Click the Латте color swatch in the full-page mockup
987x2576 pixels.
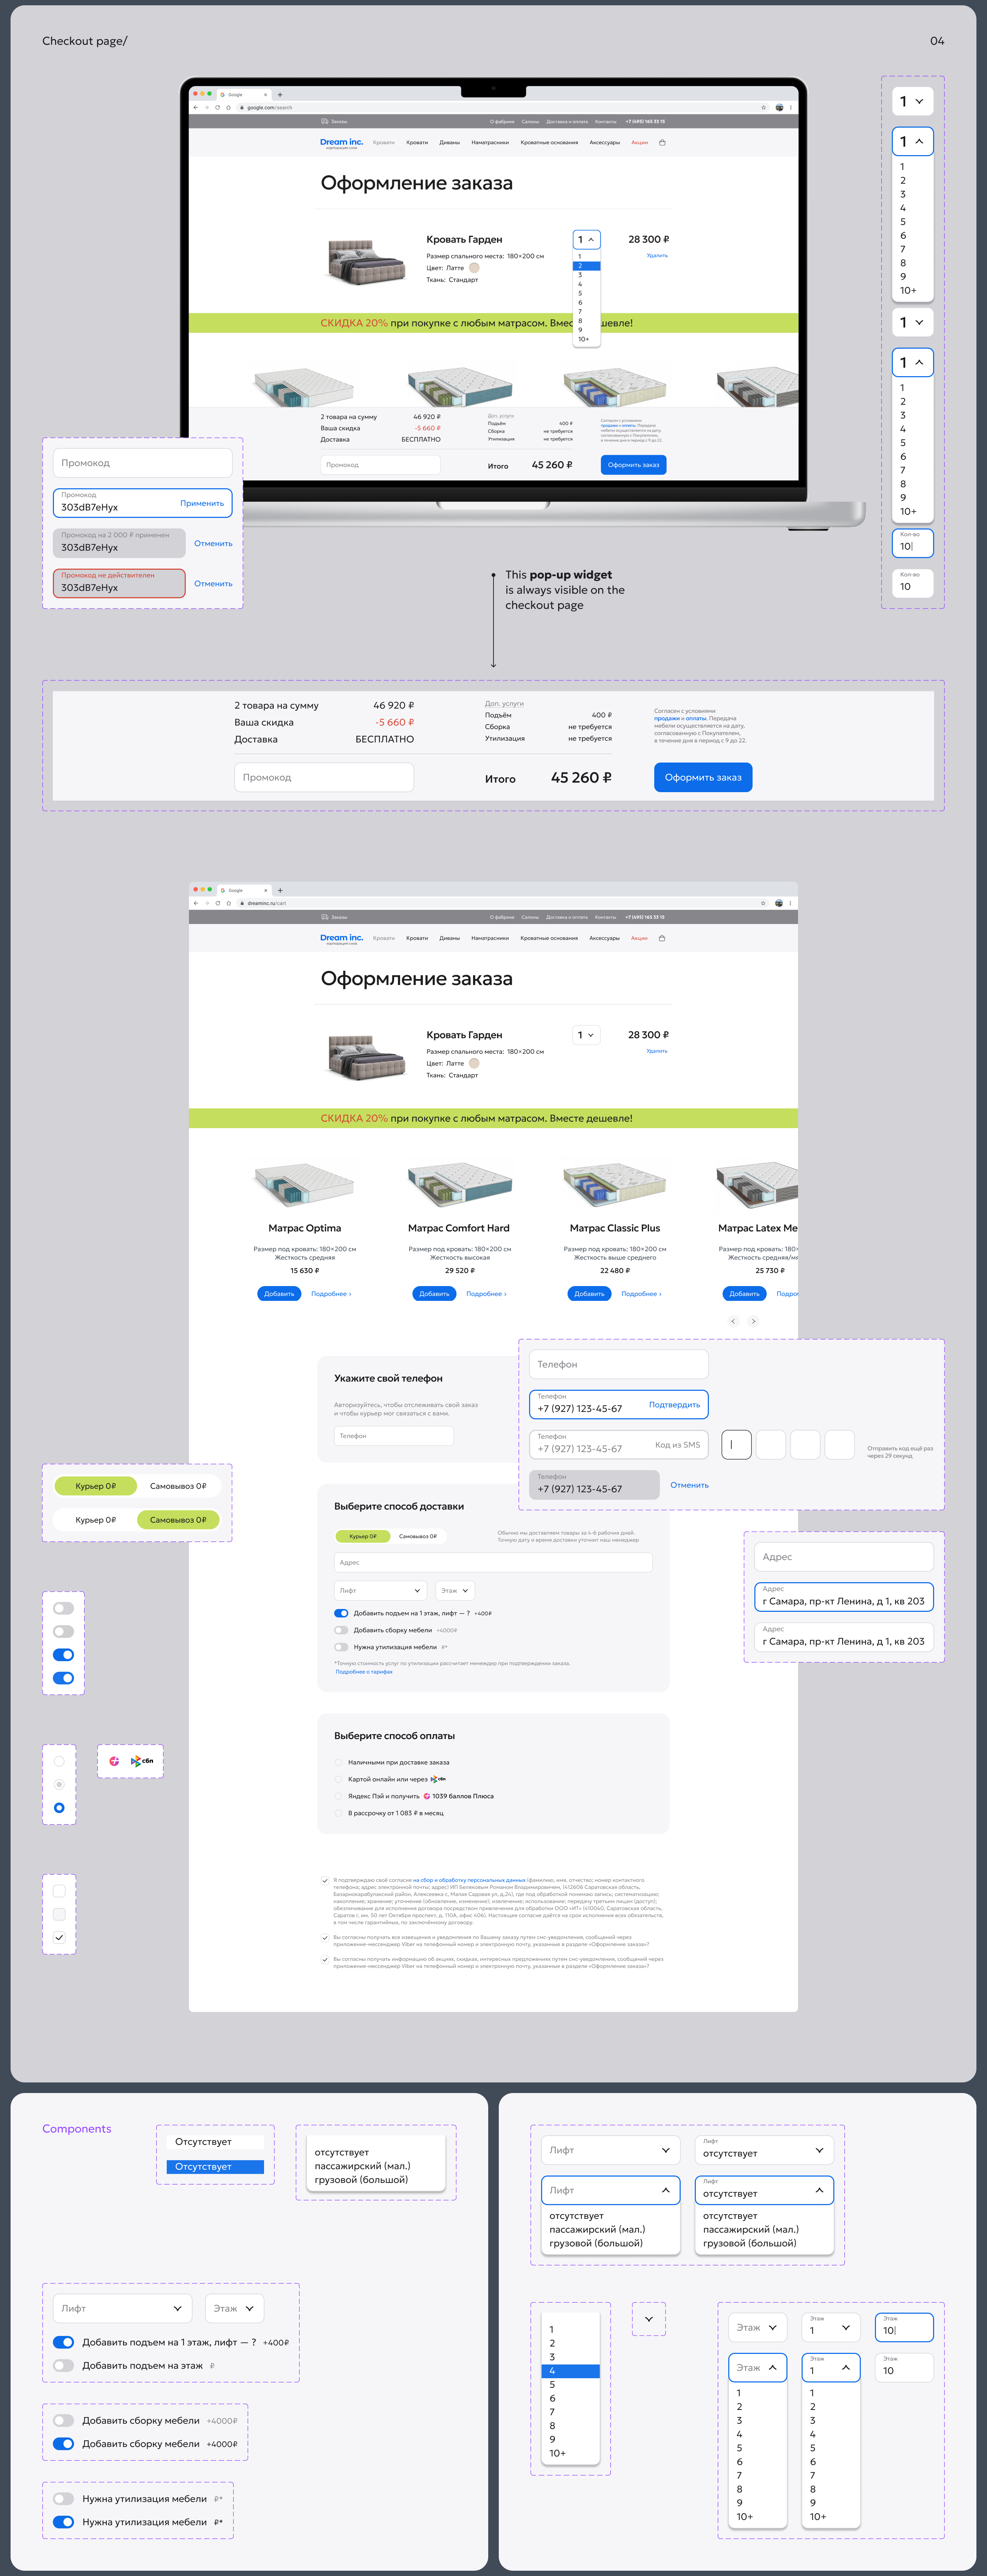click(474, 1063)
